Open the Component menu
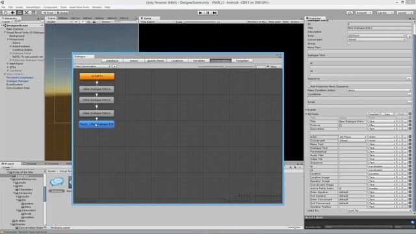416x234 pixels. coord(50,7)
